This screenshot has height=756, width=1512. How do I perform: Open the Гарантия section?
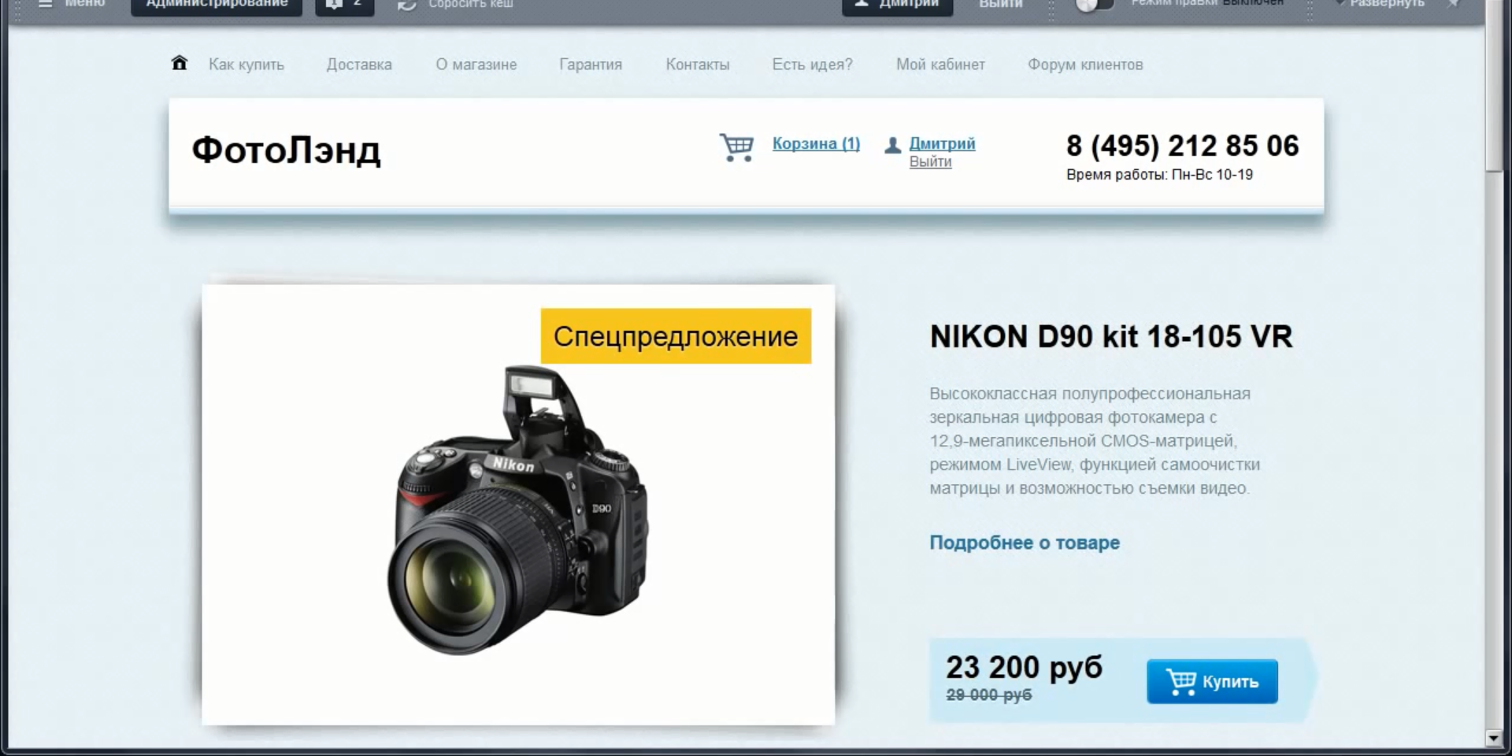point(591,65)
